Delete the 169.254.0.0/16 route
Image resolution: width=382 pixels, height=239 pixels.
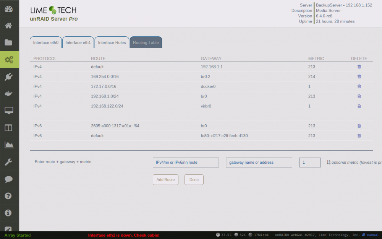[359, 76]
